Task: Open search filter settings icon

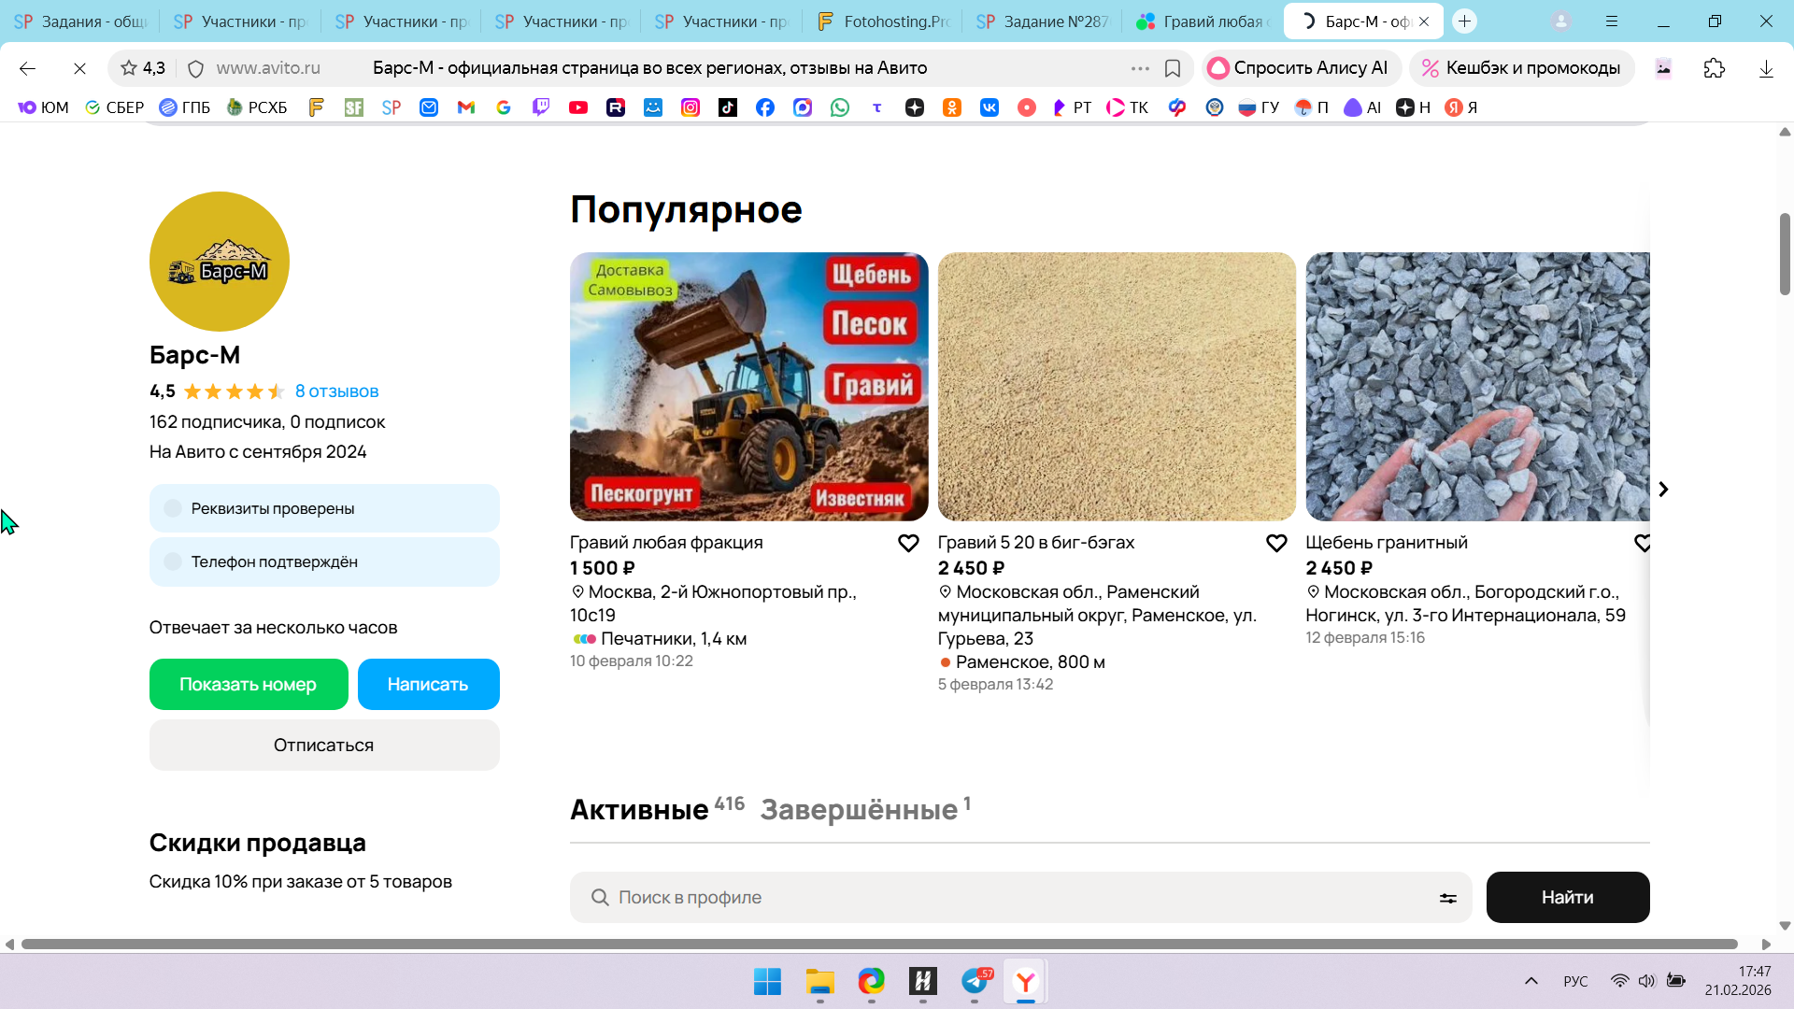Action: [1447, 898]
